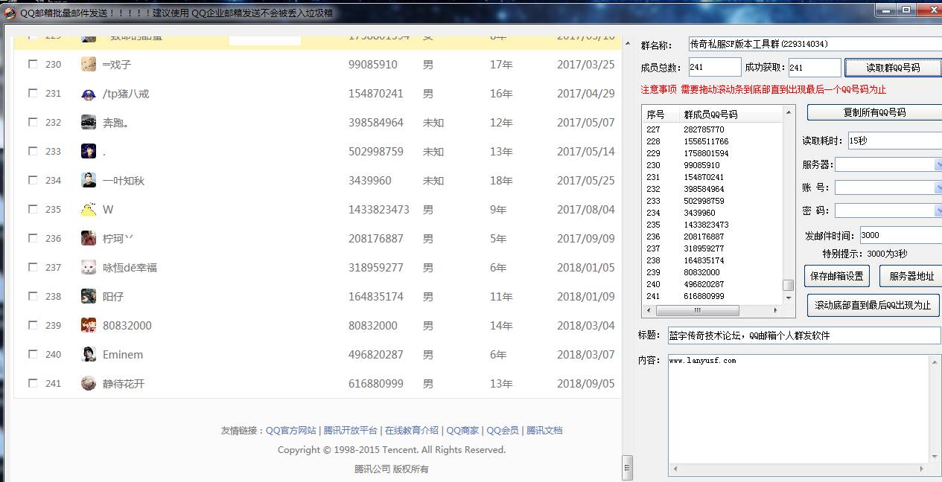
Task: Click the up arrow of QQ number list scrollbar
Action: point(788,112)
